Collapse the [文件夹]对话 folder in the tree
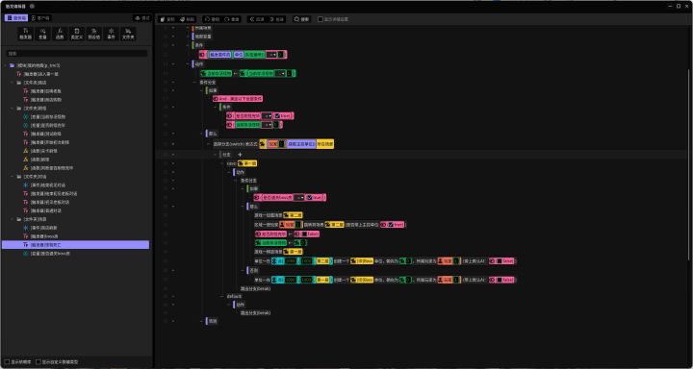Screen dimensions: 693x369 [x=12, y=177]
